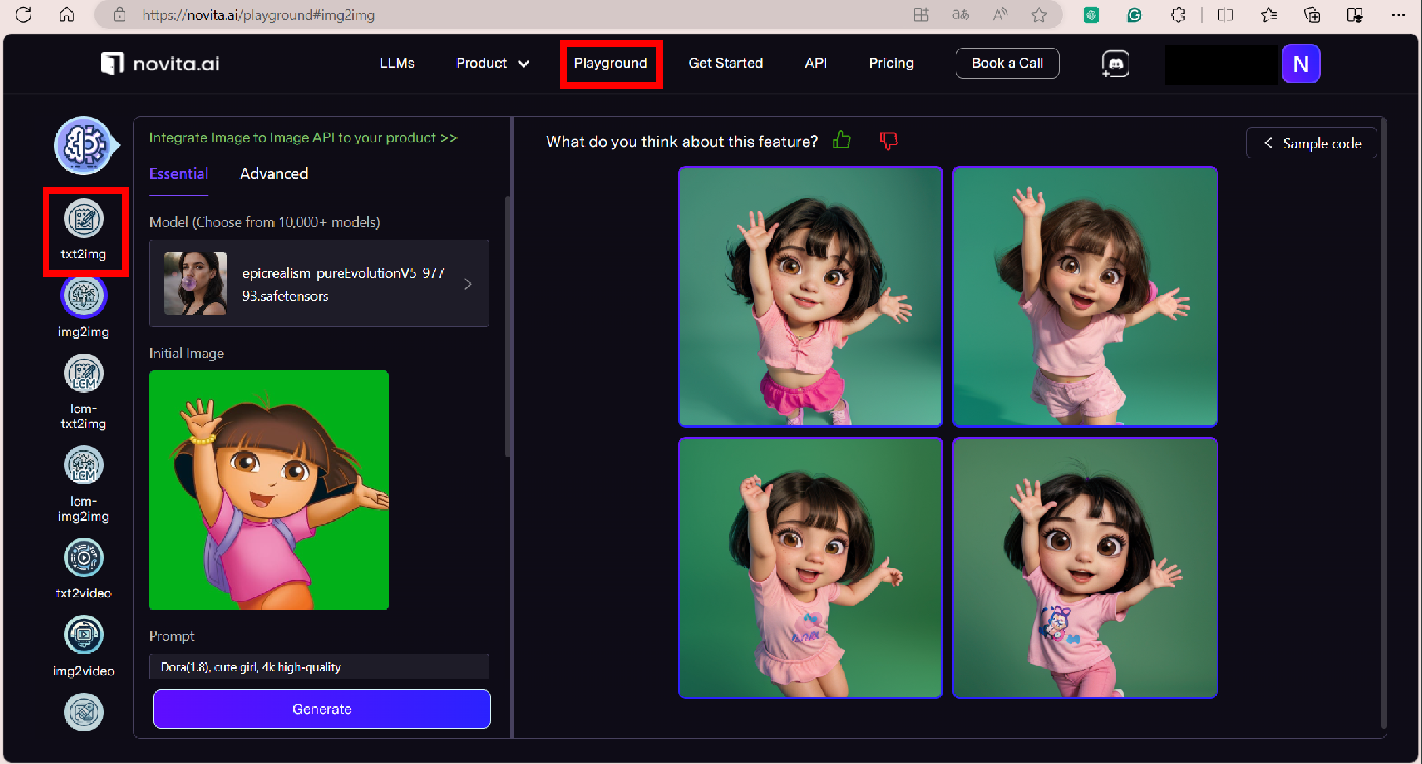Screen dimensions: 1422x764
Task: Select the img2img sidebar icon
Action: (84, 296)
